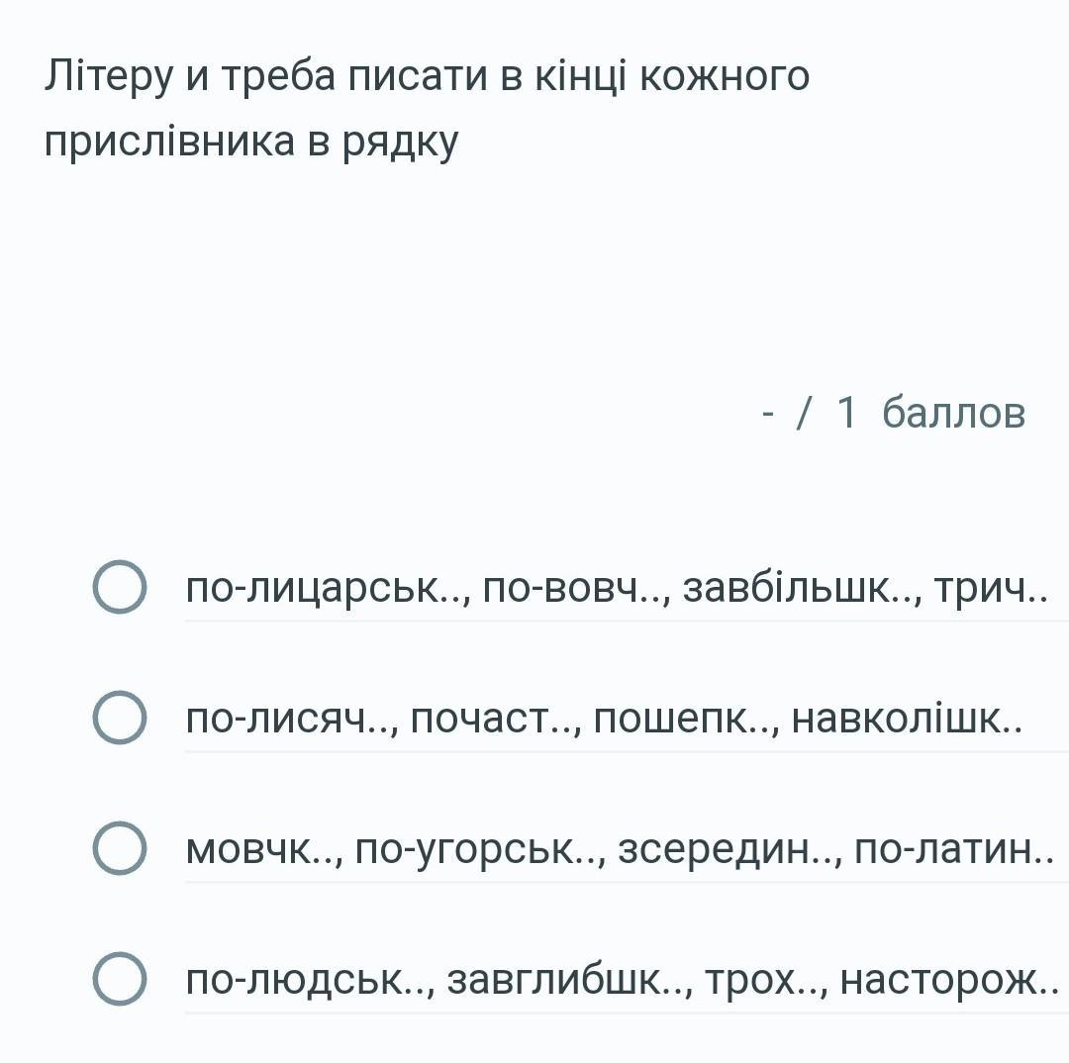Select the radio button for the по-лицарськ.. option
The width and height of the screenshot is (1069, 1063).
click(x=120, y=588)
